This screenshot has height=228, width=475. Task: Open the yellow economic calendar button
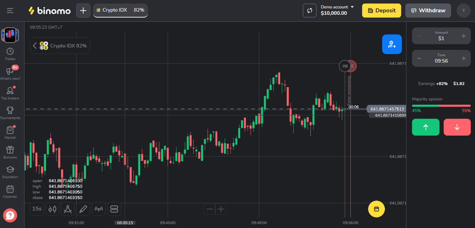tap(377, 209)
